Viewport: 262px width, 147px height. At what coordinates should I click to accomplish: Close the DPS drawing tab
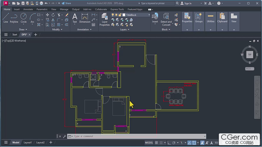29,35
